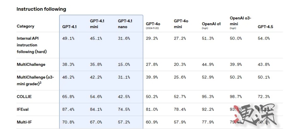Click the GPT-4o mini column header

coord(181,24)
